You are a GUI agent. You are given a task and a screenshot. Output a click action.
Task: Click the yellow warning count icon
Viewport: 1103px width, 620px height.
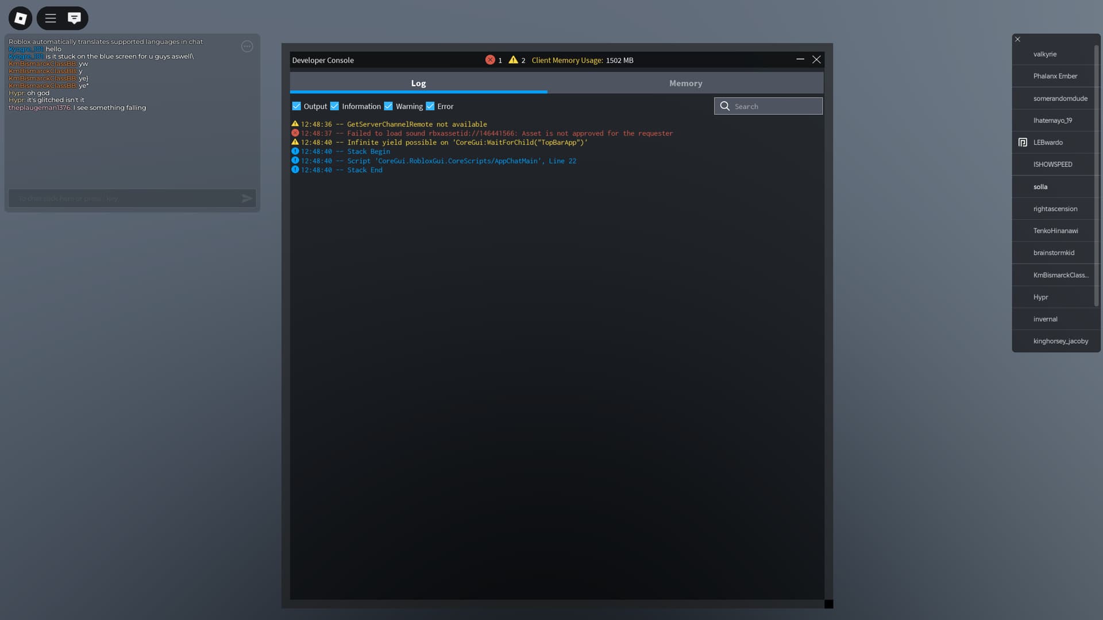click(x=513, y=60)
